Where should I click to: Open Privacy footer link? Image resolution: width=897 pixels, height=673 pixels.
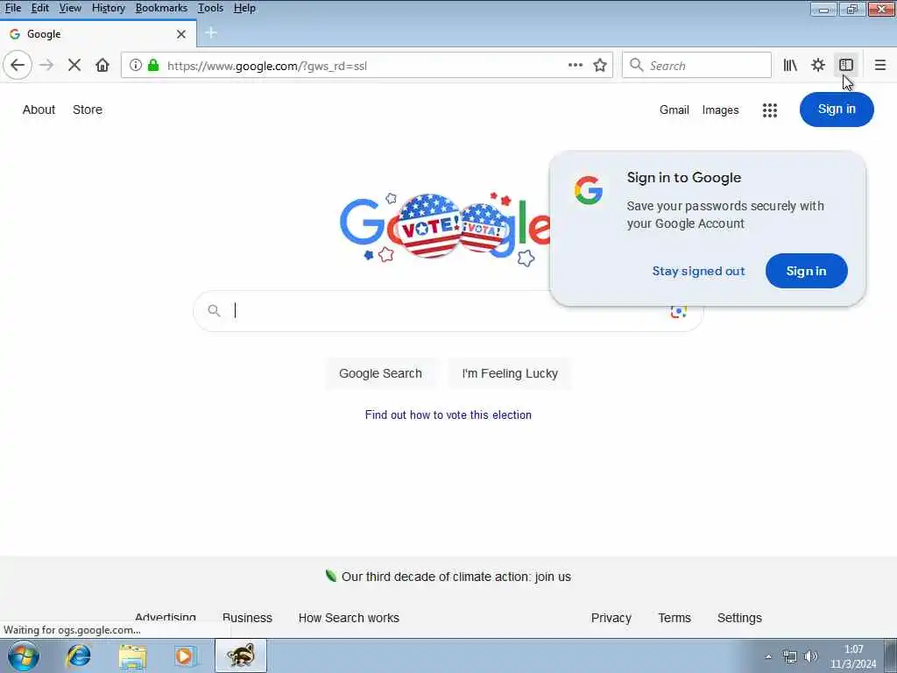(x=611, y=618)
